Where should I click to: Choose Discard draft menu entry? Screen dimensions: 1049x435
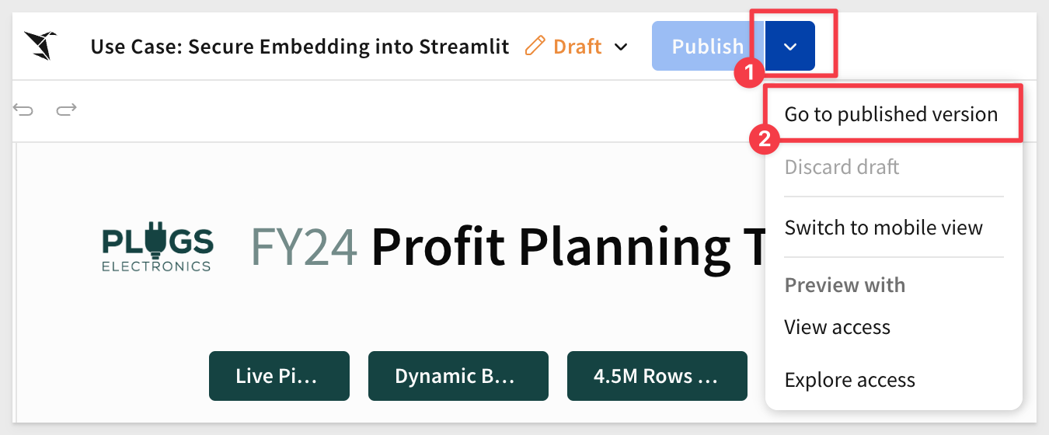(x=842, y=167)
